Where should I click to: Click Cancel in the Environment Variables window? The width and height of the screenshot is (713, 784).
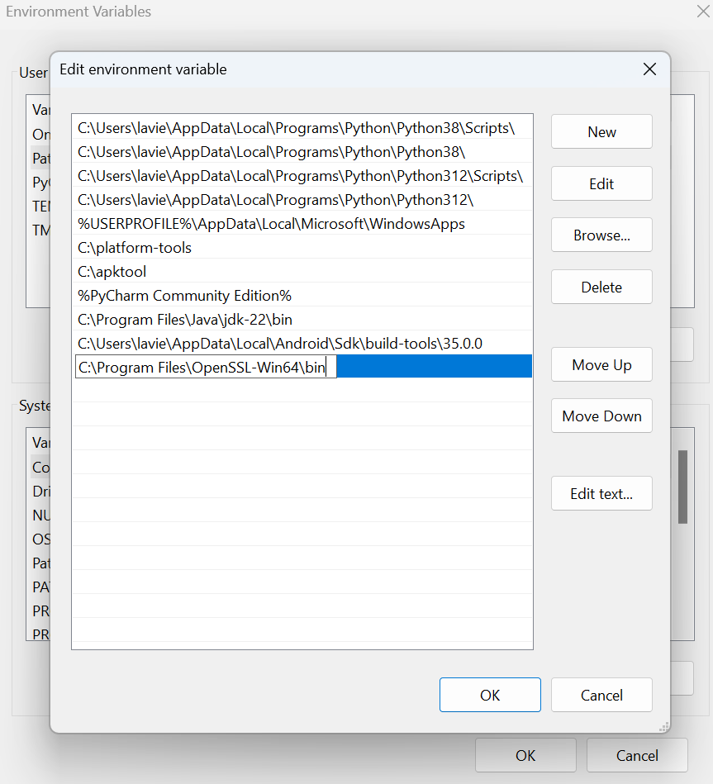(637, 755)
